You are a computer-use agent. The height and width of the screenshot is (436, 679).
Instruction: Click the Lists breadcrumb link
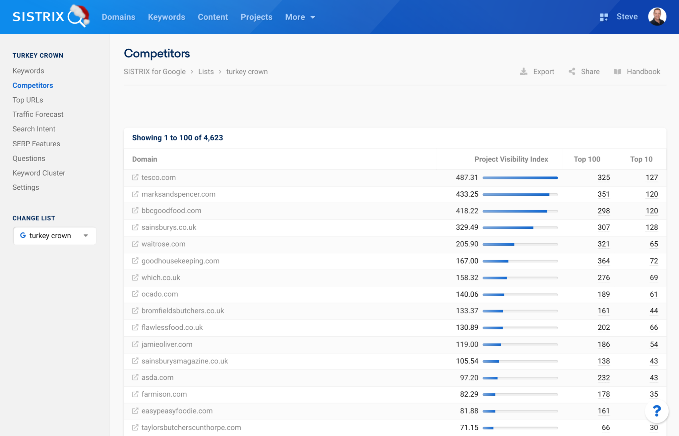point(206,72)
